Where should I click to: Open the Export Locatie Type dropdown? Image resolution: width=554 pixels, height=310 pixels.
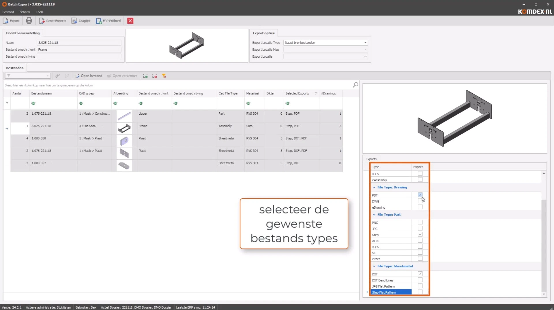point(365,43)
